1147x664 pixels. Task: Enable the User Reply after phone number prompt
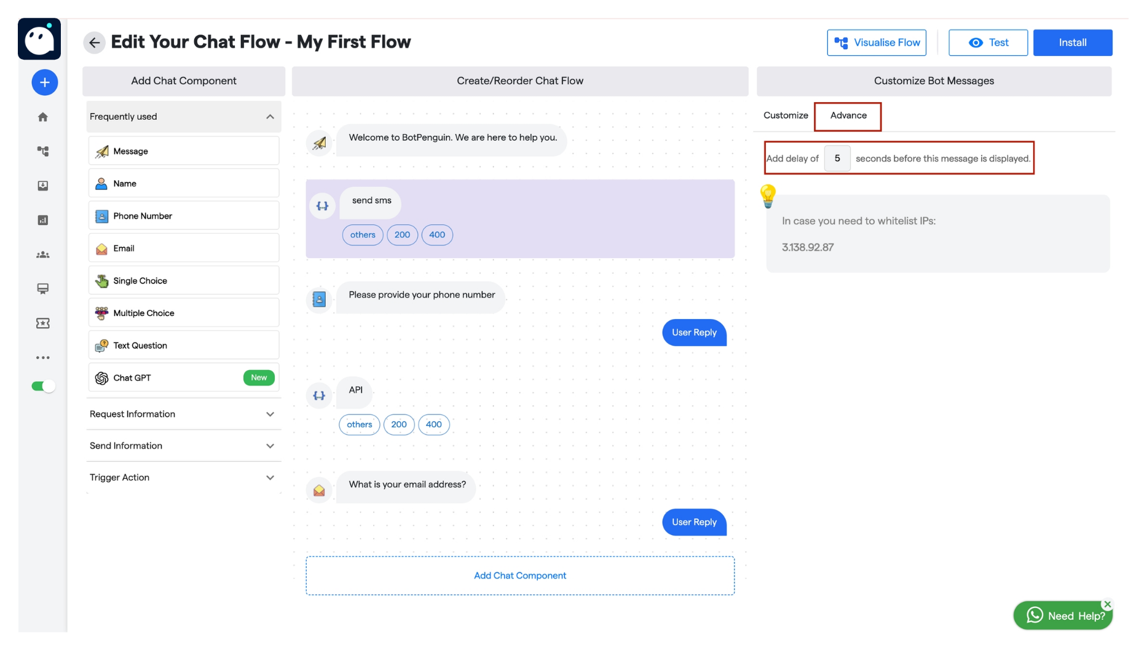click(693, 332)
